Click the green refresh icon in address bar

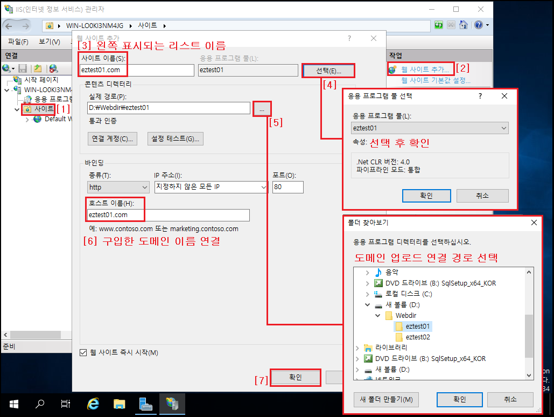click(438, 25)
